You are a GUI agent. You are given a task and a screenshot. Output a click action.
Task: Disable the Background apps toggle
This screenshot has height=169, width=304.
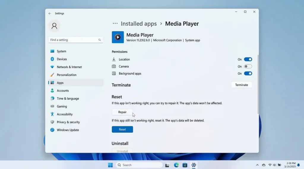(x=248, y=74)
